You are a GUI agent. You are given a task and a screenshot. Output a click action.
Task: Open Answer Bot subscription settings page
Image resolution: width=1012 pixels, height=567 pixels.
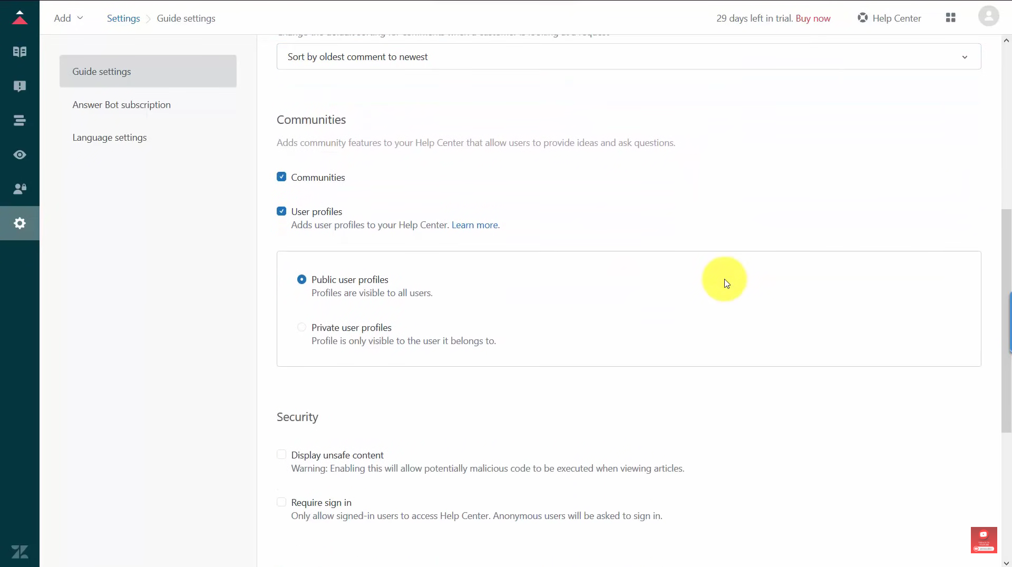point(122,104)
